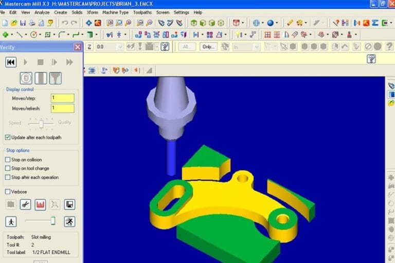This screenshot has height=263, width=395.
Task: Click the blue shaded sphere icon
Action: pos(270,23)
